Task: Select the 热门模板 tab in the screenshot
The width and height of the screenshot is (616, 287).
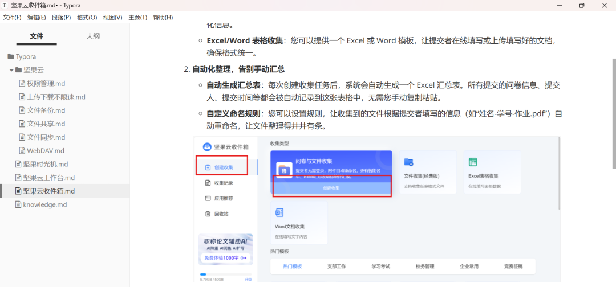Action: 292,266
